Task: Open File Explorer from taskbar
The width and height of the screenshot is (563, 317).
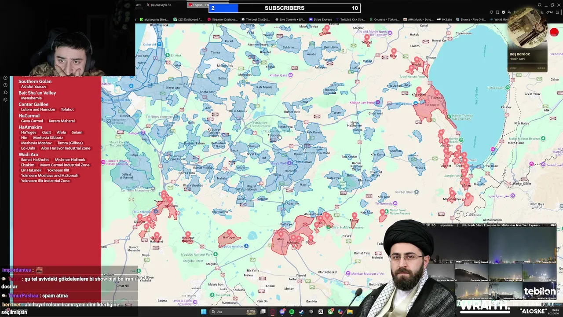Action: [x=350, y=312]
